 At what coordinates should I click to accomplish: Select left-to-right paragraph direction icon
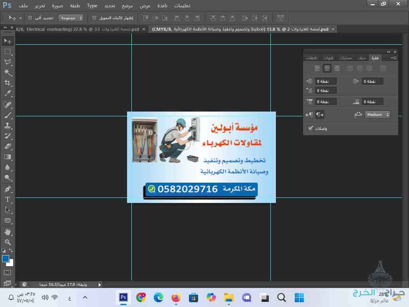[x=310, y=115]
